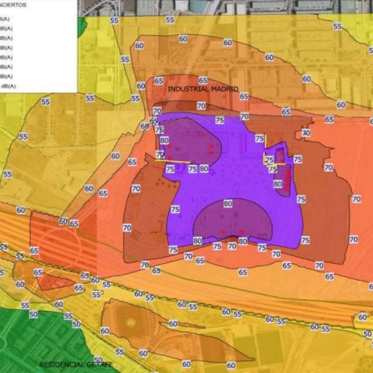
Task: Click the 80 label beside the red marker column
Action: tap(278, 184)
